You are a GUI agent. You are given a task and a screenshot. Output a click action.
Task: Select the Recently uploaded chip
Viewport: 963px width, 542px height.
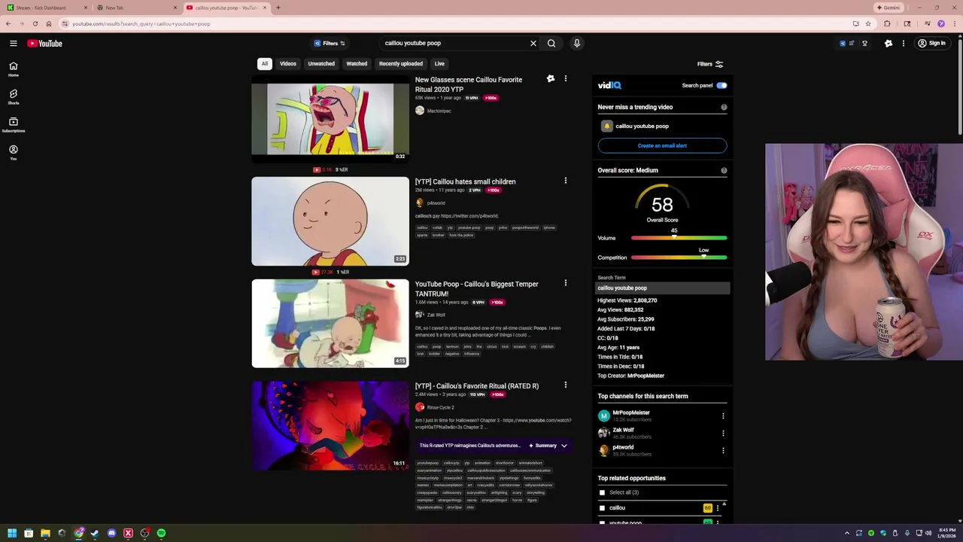pyautogui.click(x=401, y=64)
